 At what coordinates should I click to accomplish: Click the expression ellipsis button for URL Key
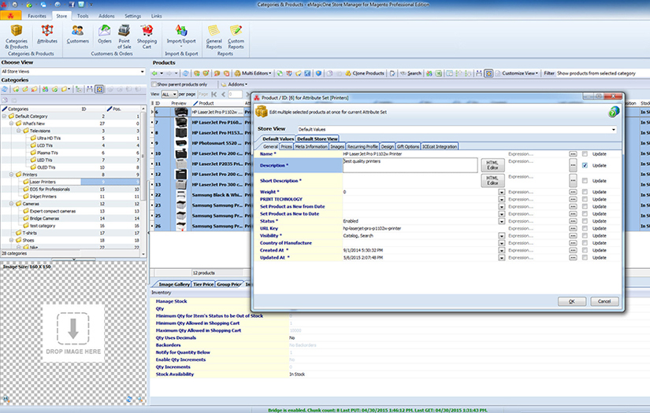[573, 228]
